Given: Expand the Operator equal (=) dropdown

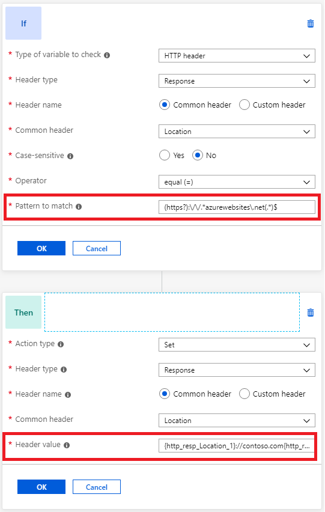Looking at the screenshot, I should coord(237,182).
